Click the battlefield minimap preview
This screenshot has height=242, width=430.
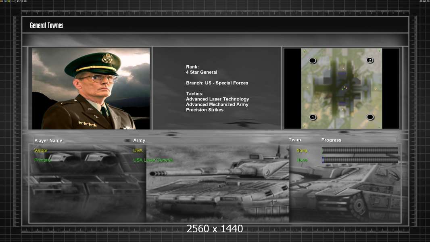click(341, 88)
